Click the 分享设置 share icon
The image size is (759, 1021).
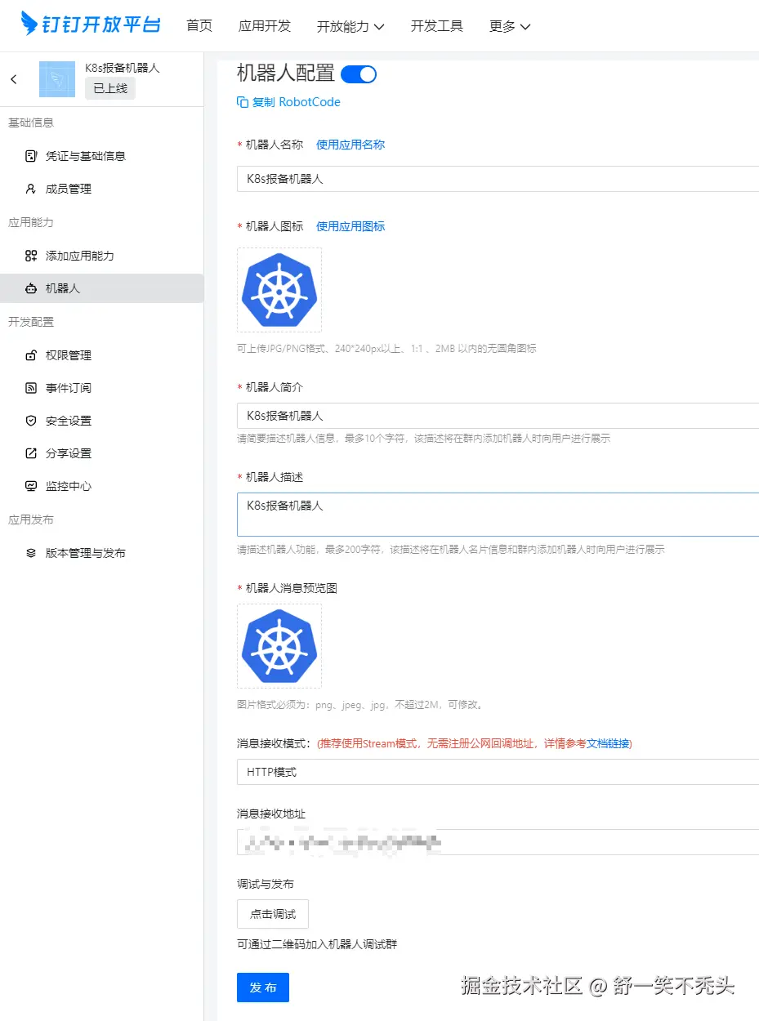point(31,453)
